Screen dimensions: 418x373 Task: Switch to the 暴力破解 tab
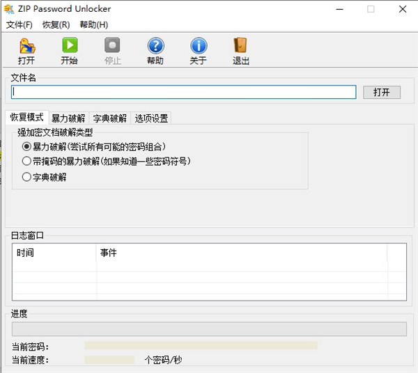click(x=68, y=118)
